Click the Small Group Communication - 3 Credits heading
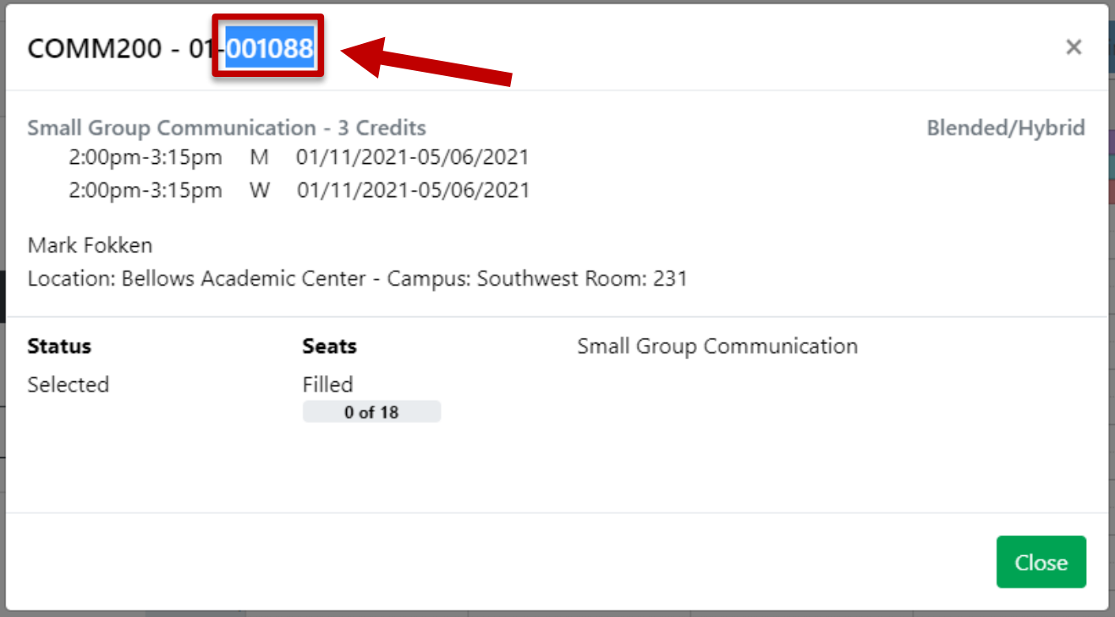Image resolution: width=1115 pixels, height=617 pixels. pyautogui.click(x=227, y=128)
